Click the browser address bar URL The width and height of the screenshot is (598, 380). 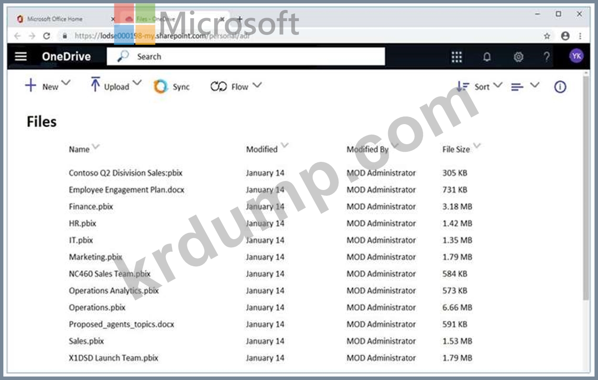pos(162,36)
